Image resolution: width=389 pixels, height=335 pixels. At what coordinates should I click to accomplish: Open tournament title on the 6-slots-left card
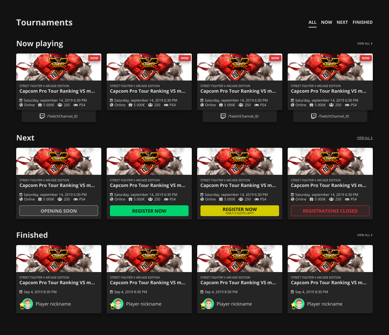click(x=238, y=185)
